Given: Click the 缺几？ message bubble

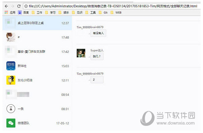Looking at the screenshot, I should pos(97,56).
